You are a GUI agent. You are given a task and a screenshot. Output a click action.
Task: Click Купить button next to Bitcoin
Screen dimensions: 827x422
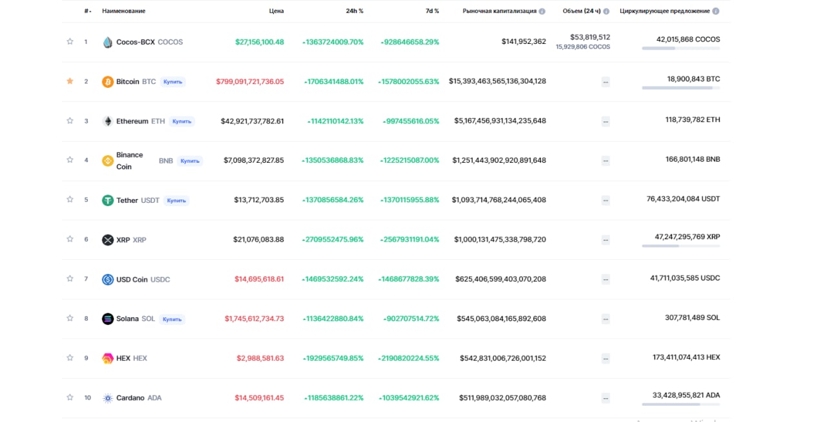coord(173,82)
